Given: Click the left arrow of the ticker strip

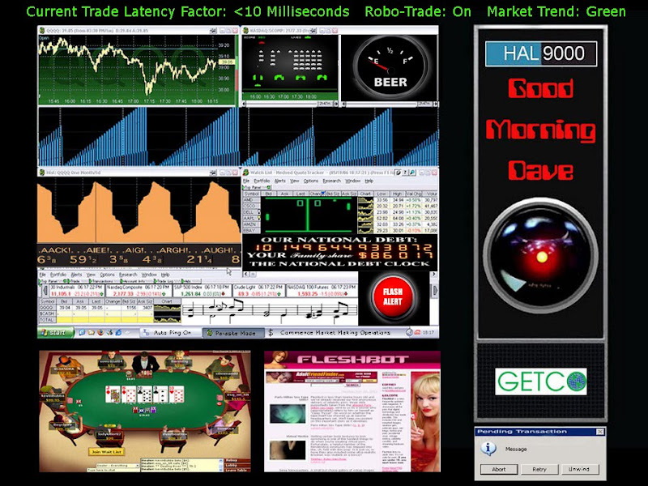Looking at the screenshot, I should point(45,291).
